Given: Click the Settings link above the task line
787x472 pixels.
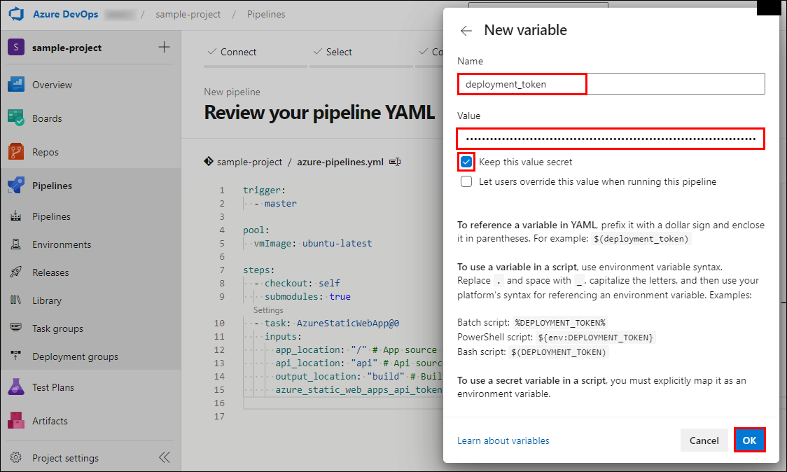Looking at the screenshot, I should click(x=268, y=310).
